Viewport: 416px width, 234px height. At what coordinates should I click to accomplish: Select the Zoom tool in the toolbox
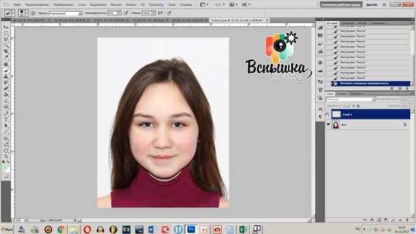click(6, 157)
